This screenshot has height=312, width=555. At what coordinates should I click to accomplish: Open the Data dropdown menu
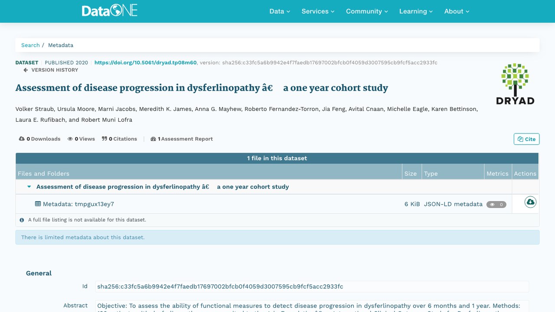[x=280, y=11]
